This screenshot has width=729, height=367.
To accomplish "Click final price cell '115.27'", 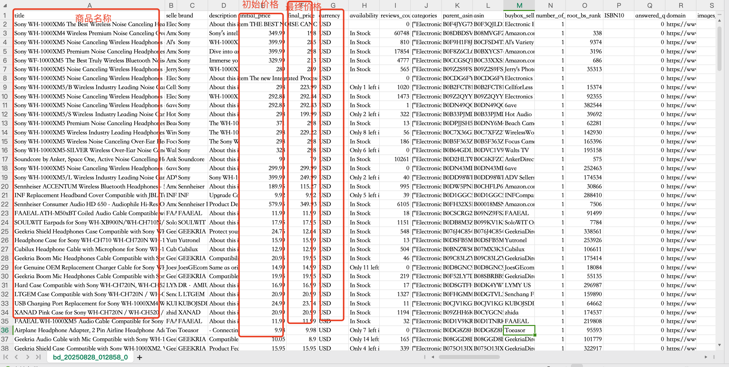I will point(302,186).
